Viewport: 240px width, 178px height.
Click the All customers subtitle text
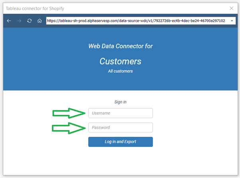120,71
